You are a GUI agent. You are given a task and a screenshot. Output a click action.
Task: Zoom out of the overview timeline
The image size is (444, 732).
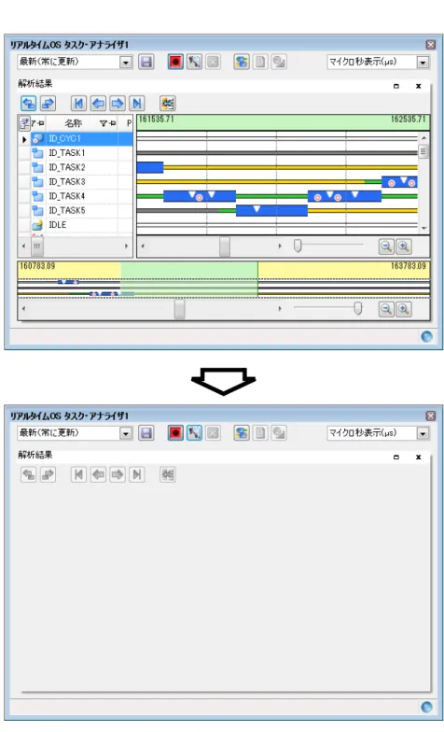coord(386,309)
